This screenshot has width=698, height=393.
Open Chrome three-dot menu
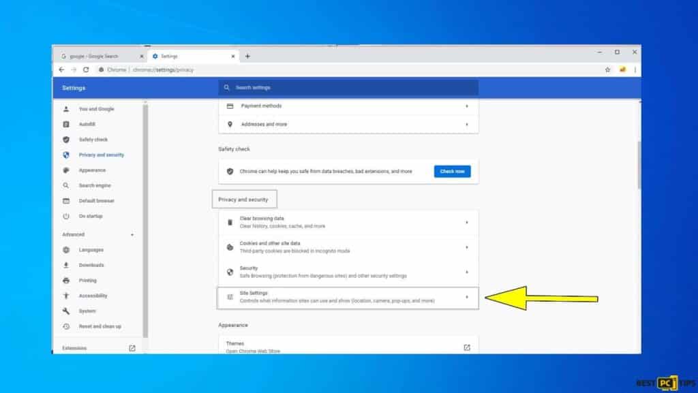[635, 69]
